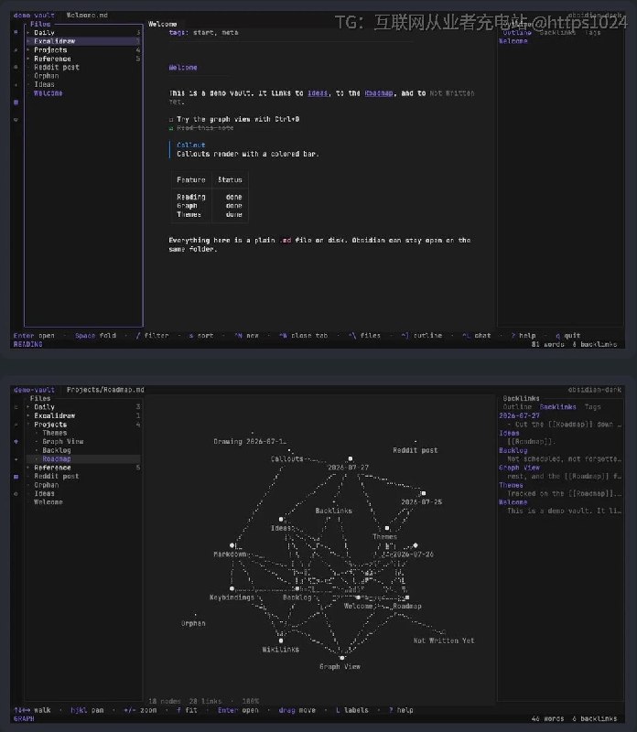
Task: Uncheck the 'Read this note' task checkbox
Action: point(171,128)
